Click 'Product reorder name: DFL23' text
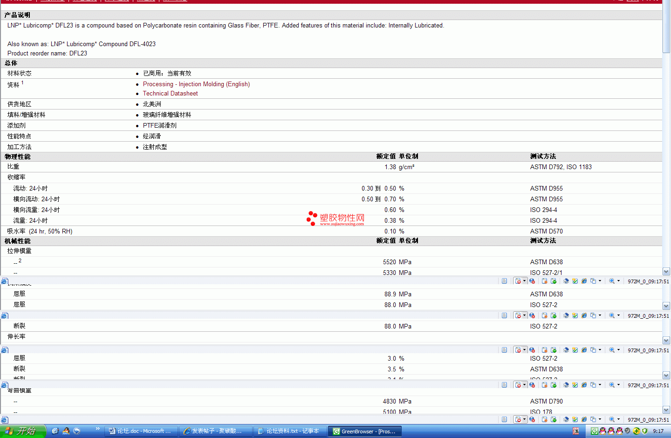This screenshot has height=438, width=671. [x=47, y=53]
